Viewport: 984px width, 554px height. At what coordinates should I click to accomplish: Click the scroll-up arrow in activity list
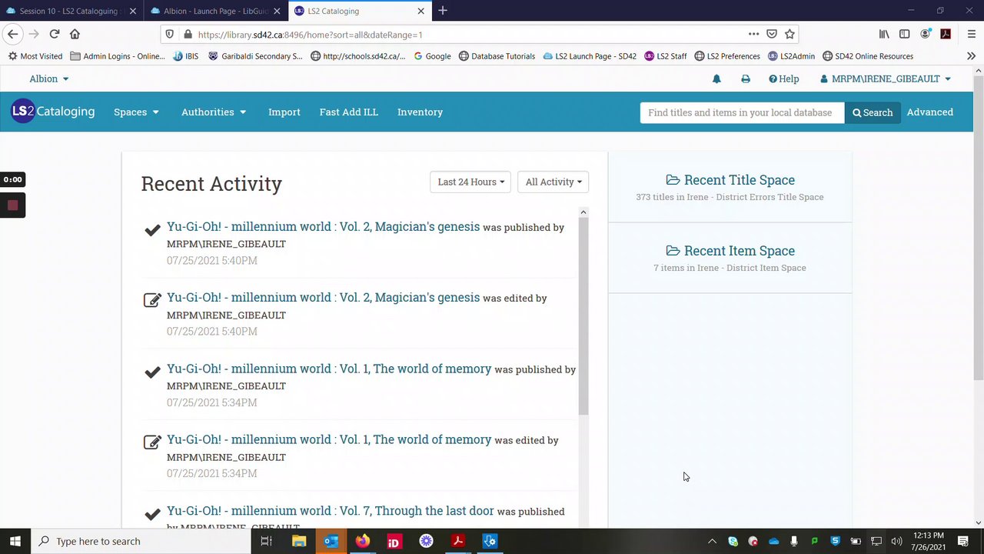coord(583,212)
